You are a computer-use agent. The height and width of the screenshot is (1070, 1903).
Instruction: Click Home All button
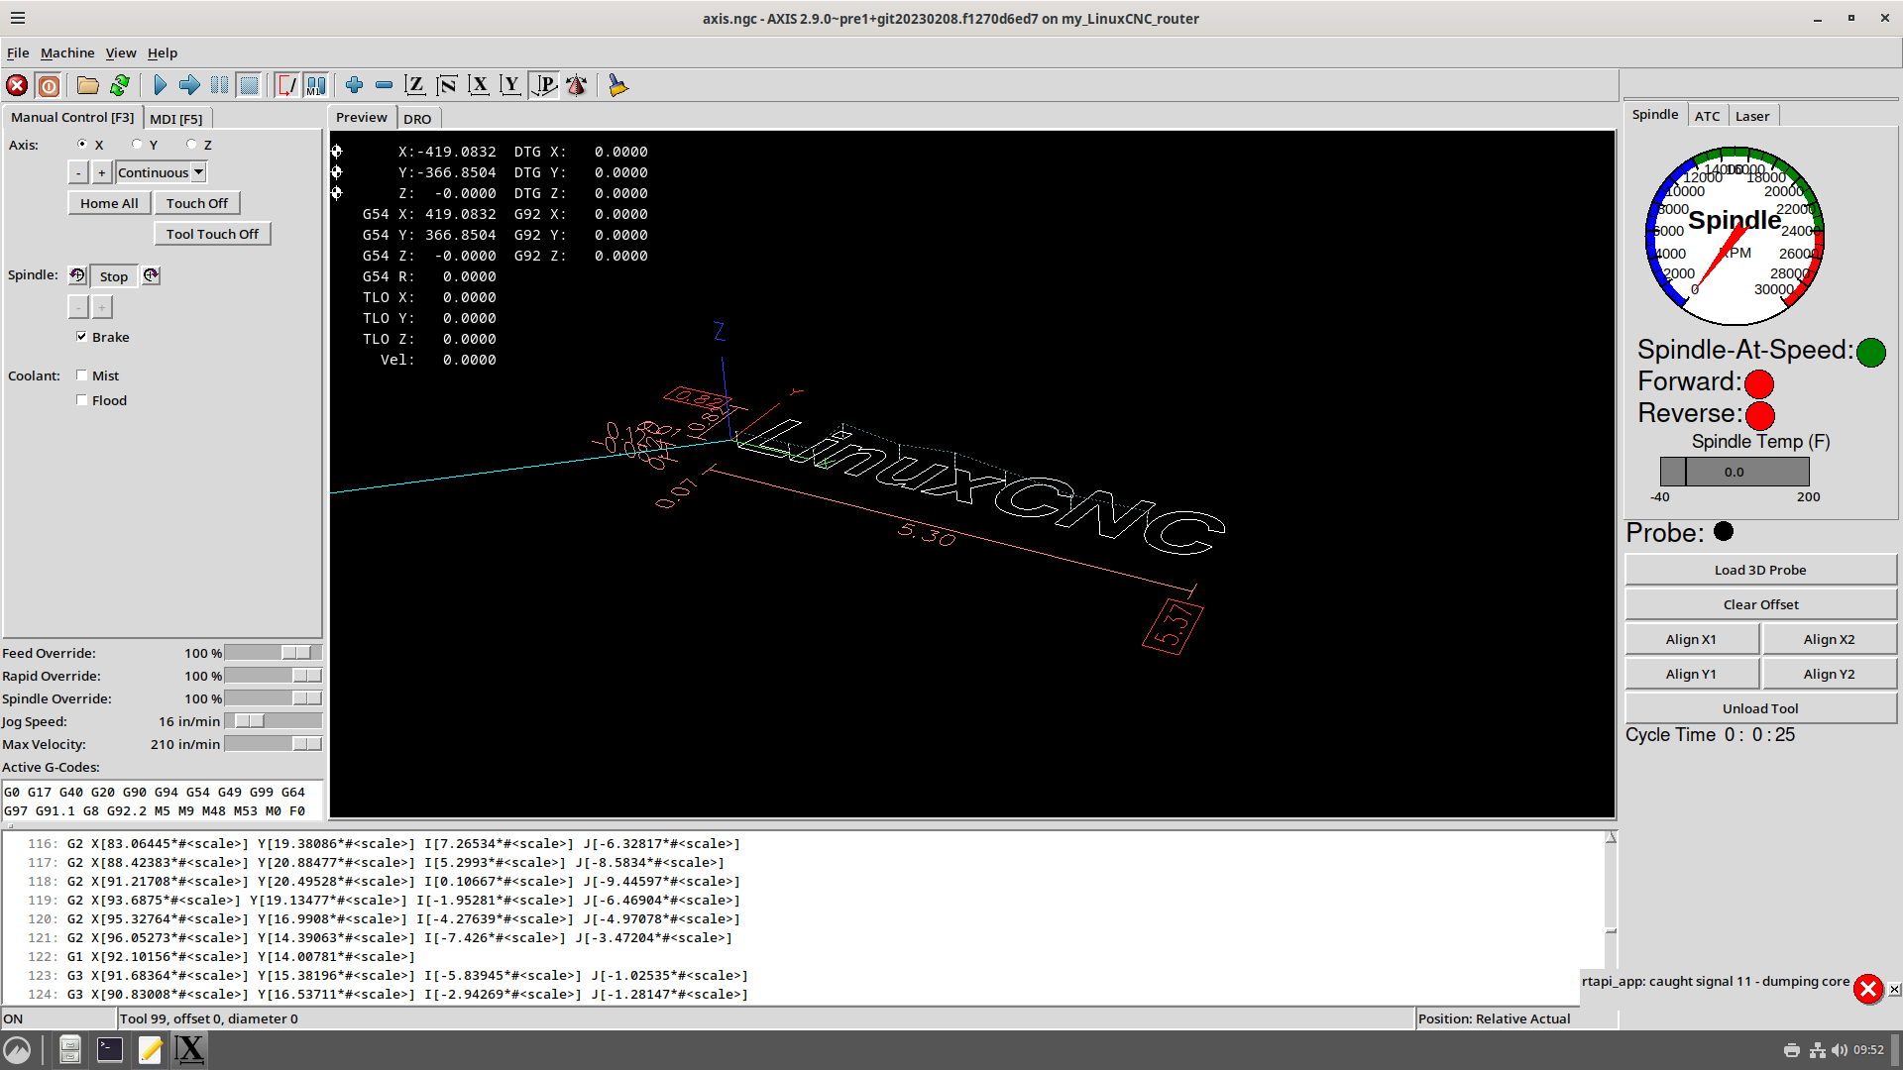[109, 203]
